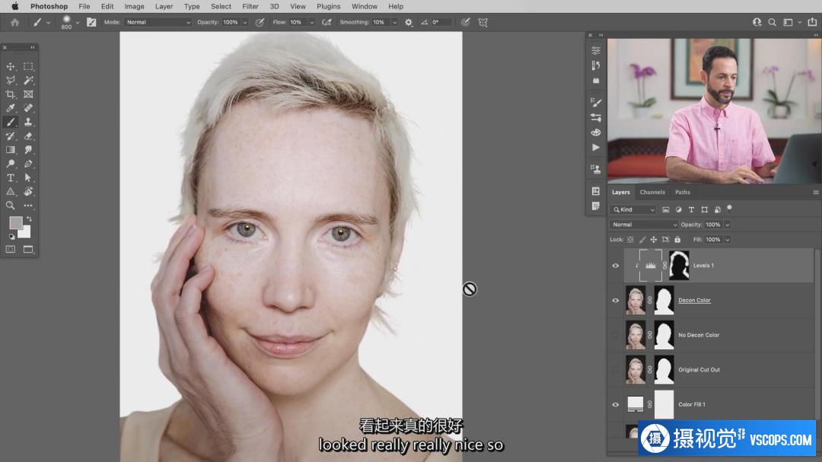Screen dimensions: 822x462
Task: Open the Image menu
Action: pos(134,6)
